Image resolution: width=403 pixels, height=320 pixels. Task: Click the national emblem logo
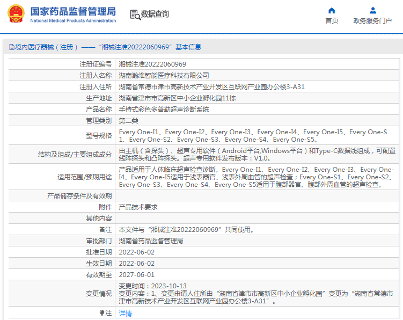coord(16,14)
